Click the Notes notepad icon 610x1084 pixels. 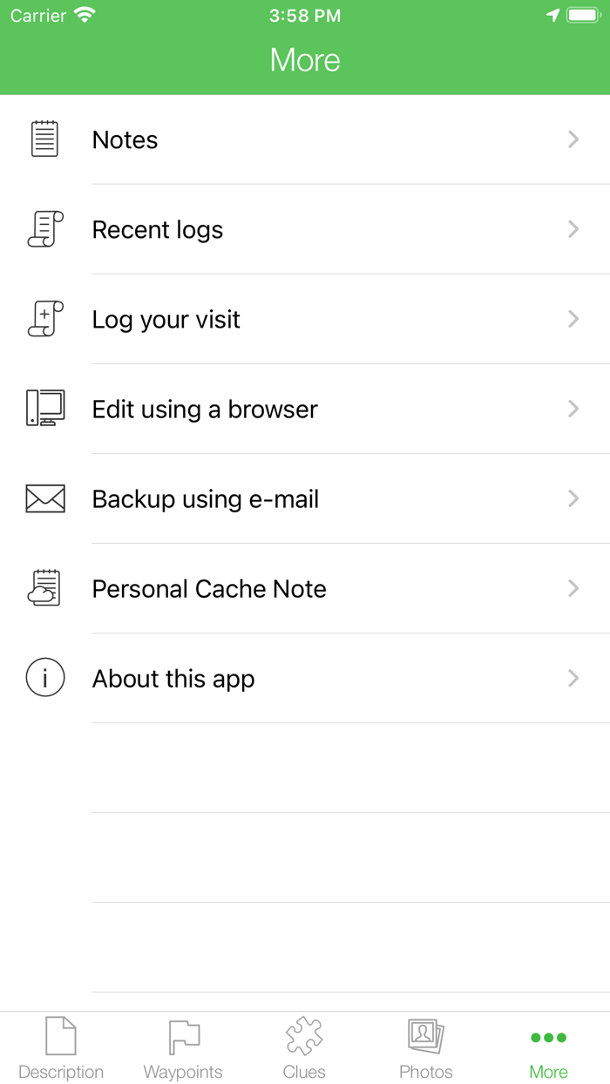[x=44, y=139]
